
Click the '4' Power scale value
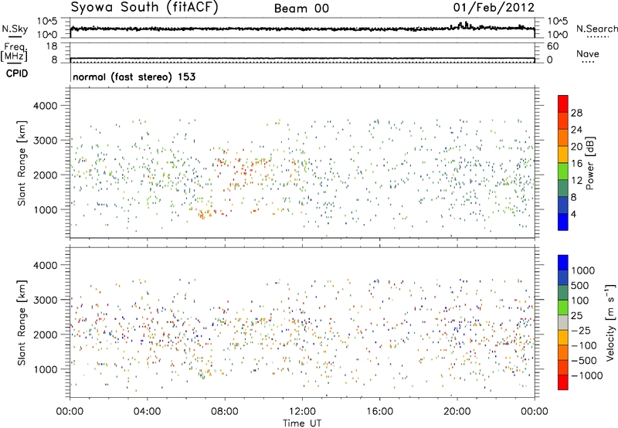pos(574,214)
